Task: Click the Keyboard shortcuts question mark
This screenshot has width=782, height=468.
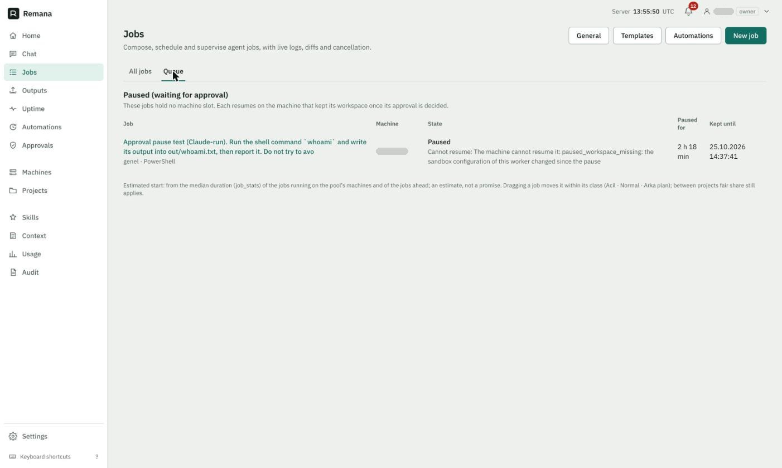Action: [x=96, y=457]
